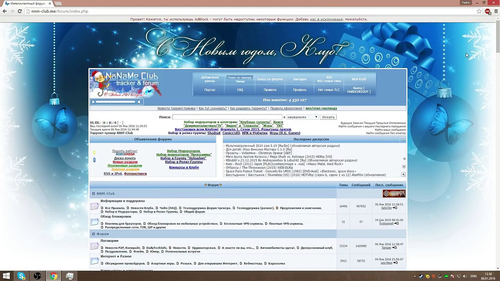Click the Новые раздачи link
Viewport: 500px width, 281px height.
[125, 162]
